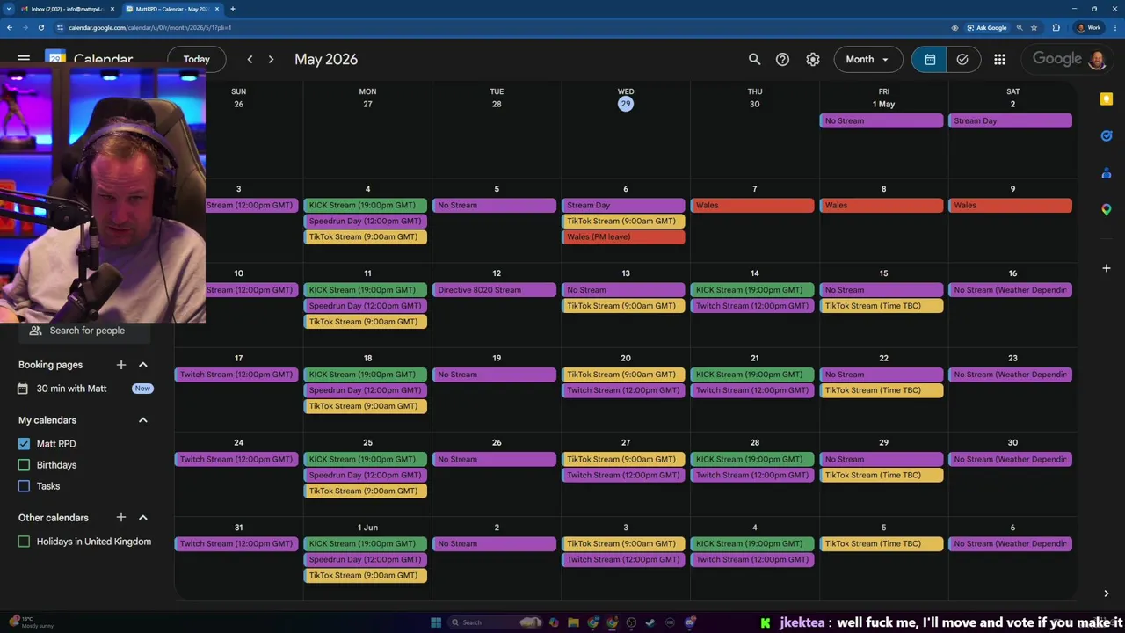Uncheck the Matt RPD calendar
Screen dimensions: 1125x633
click(x=24, y=444)
